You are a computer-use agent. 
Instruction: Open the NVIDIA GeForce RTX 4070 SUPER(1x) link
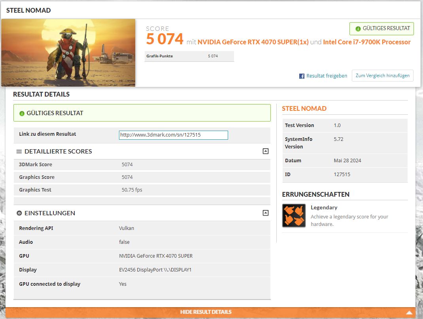click(x=253, y=42)
